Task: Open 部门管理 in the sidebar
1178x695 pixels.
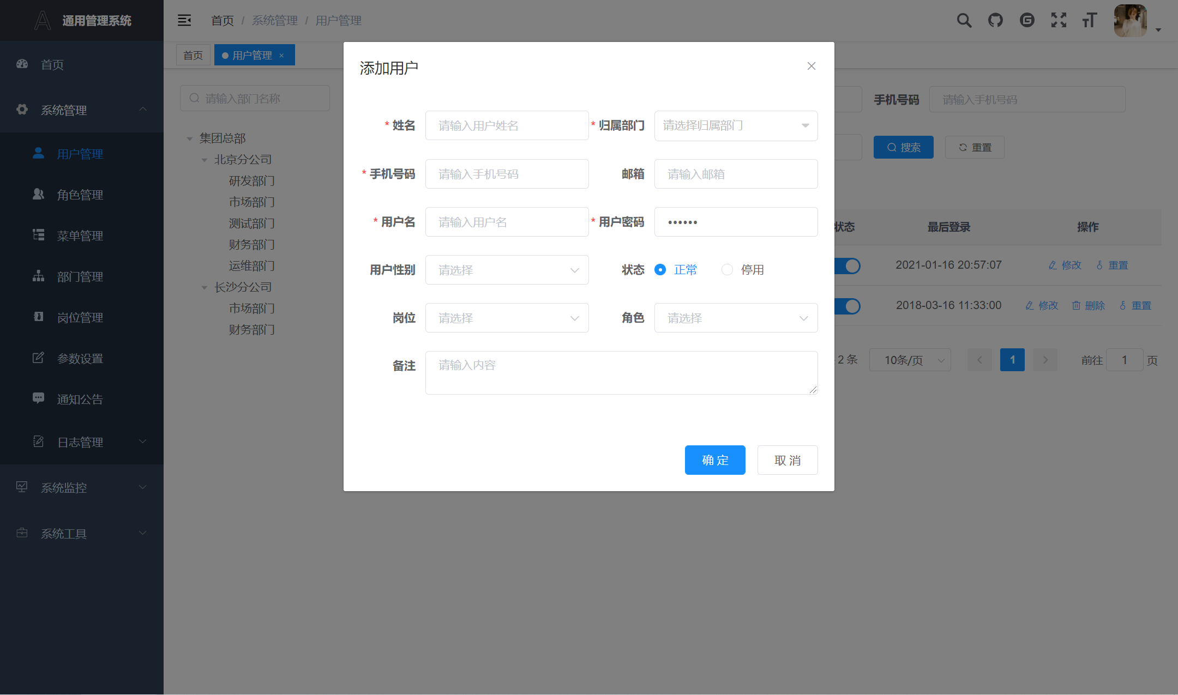Action: [x=82, y=276]
